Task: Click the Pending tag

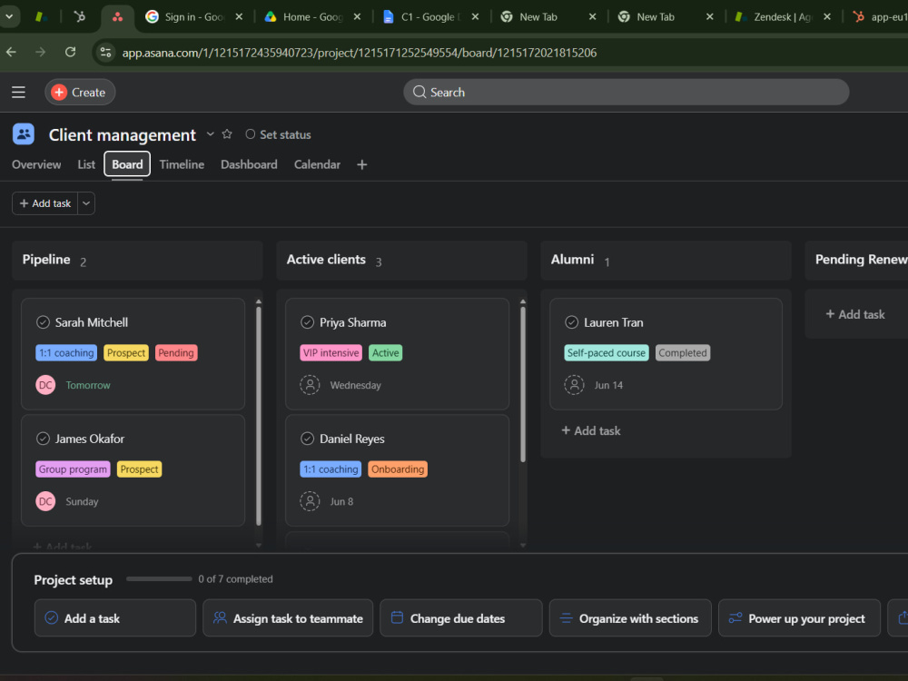Action: tap(176, 353)
